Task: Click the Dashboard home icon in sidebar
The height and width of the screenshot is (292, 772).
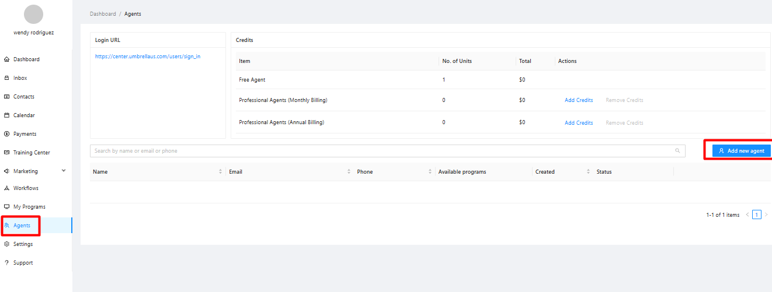Action: [6, 59]
